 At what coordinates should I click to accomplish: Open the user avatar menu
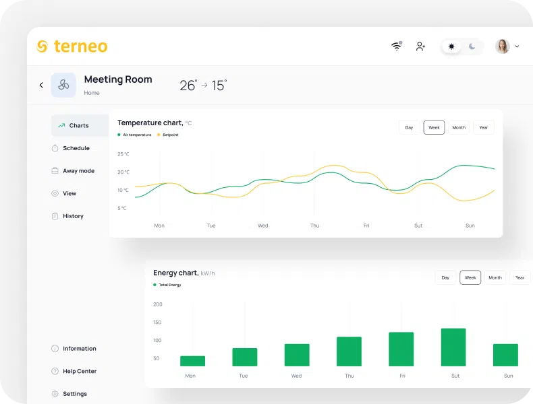[x=503, y=46]
